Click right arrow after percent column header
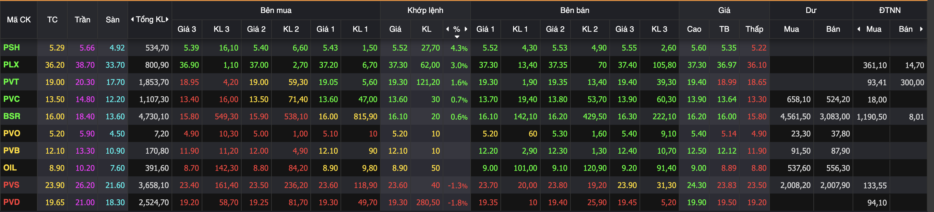This screenshot has height=212, width=934. [x=466, y=29]
